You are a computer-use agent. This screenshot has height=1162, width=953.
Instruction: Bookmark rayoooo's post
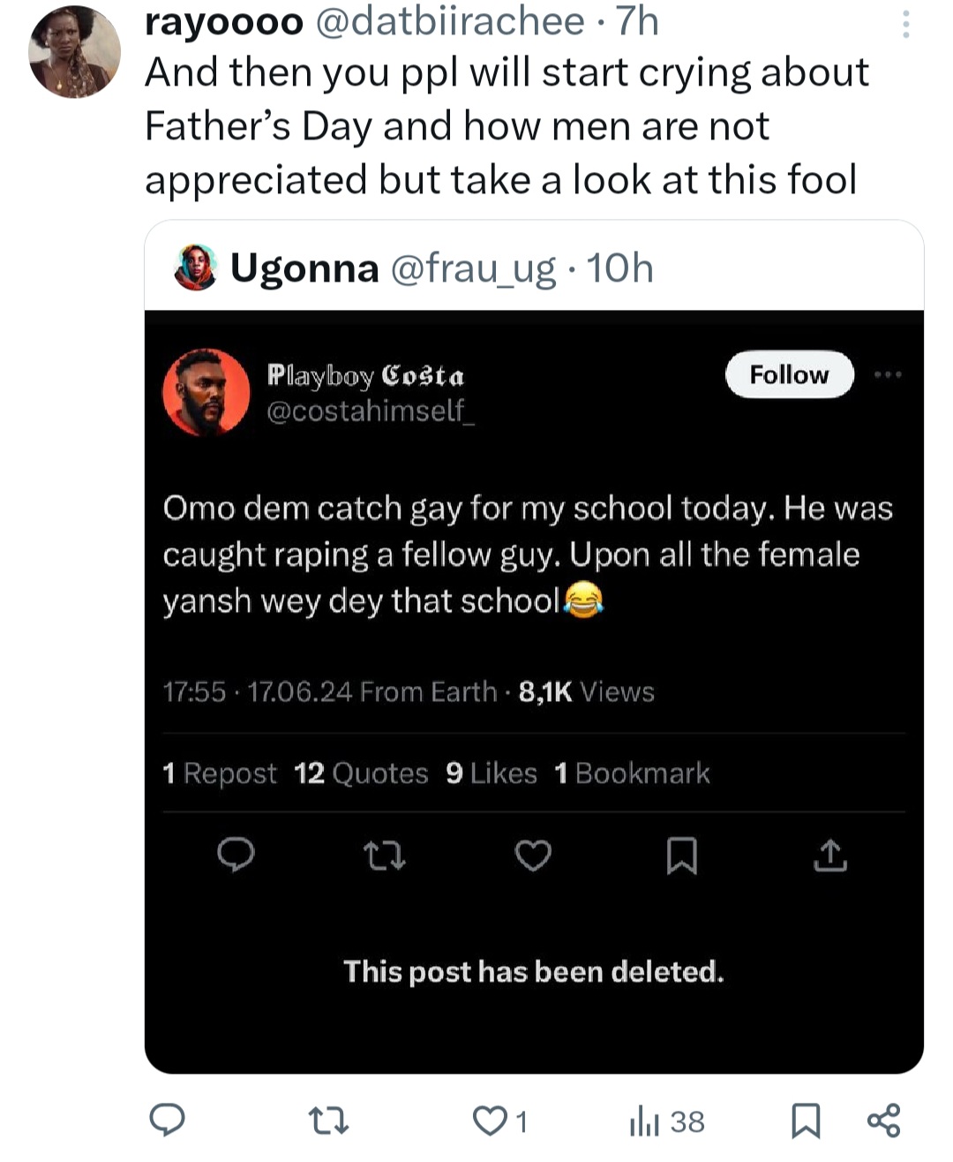coord(804,1121)
